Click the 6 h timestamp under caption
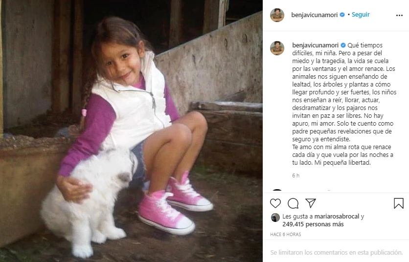 click(295, 175)
